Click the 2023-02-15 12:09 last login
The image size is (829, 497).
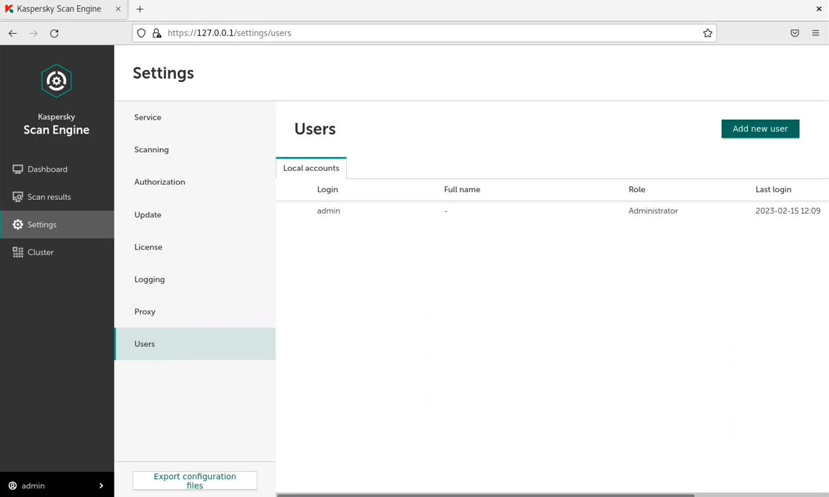coord(788,211)
